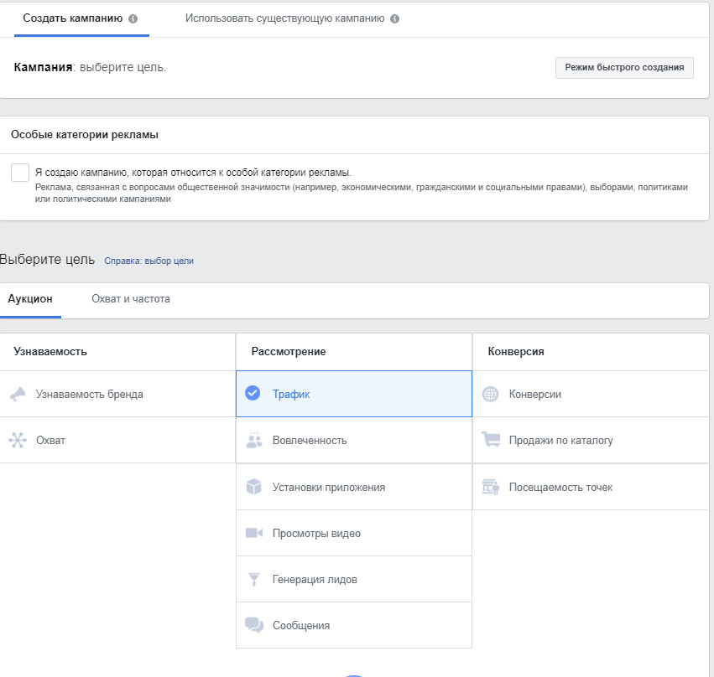The width and height of the screenshot is (714, 677).
Task: Click info icon next to Использовать существующую кампанию
Action: pos(395,18)
